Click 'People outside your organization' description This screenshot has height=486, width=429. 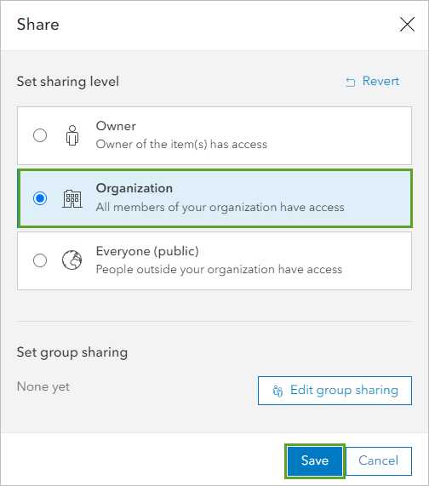click(x=219, y=269)
